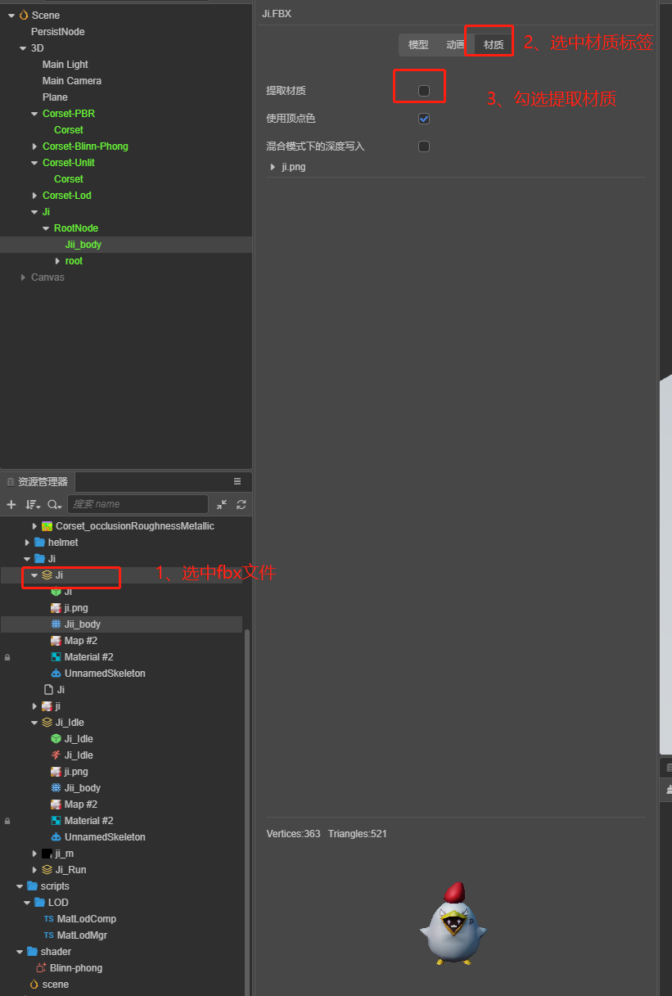Image resolution: width=672 pixels, height=996 pixels.
Task: Select Corset under Corset-PBR
Action: pos(69,129)
